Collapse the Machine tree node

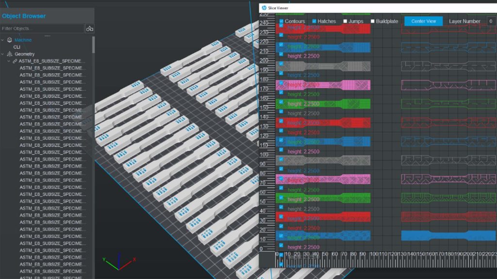[2, 40]
